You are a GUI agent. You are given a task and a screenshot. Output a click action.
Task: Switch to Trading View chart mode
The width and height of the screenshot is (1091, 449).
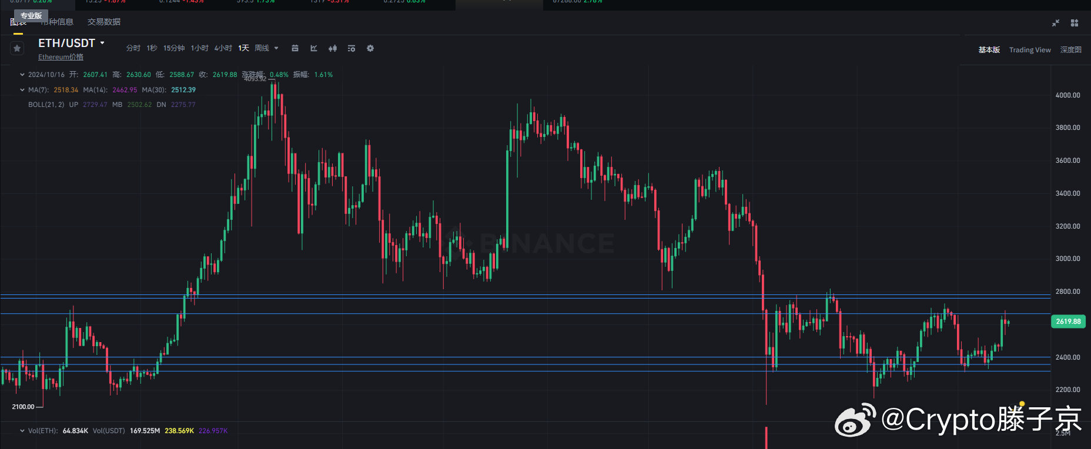(x=1030, y=50)
